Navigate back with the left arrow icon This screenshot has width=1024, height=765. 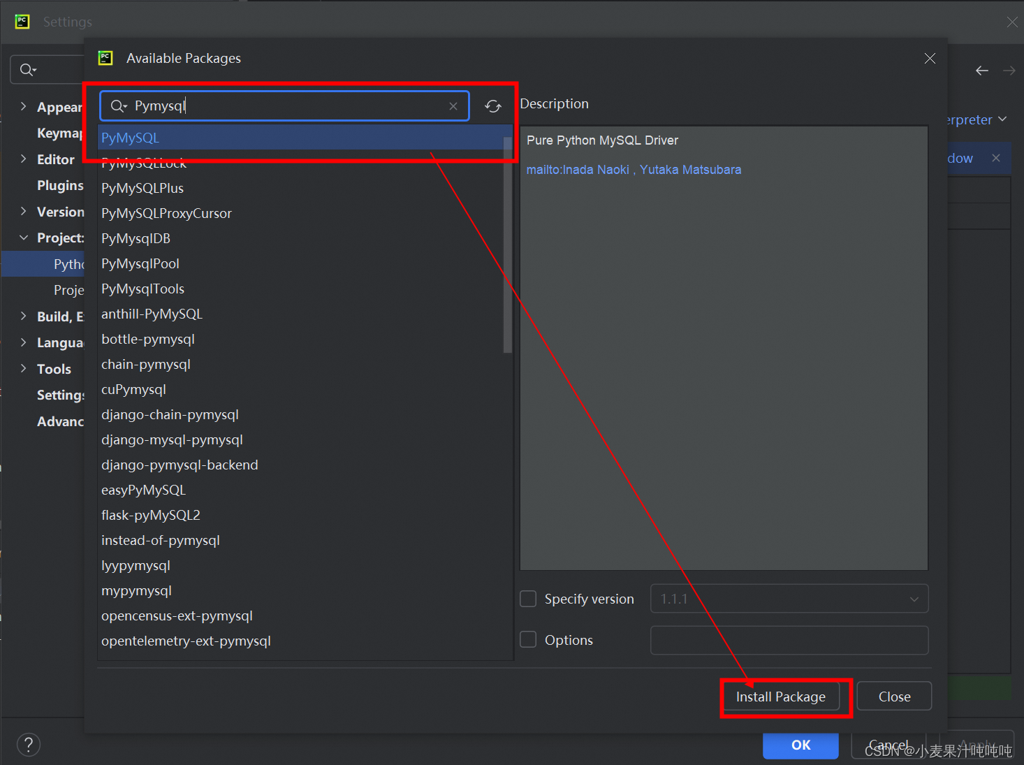(x=981, y=70)
